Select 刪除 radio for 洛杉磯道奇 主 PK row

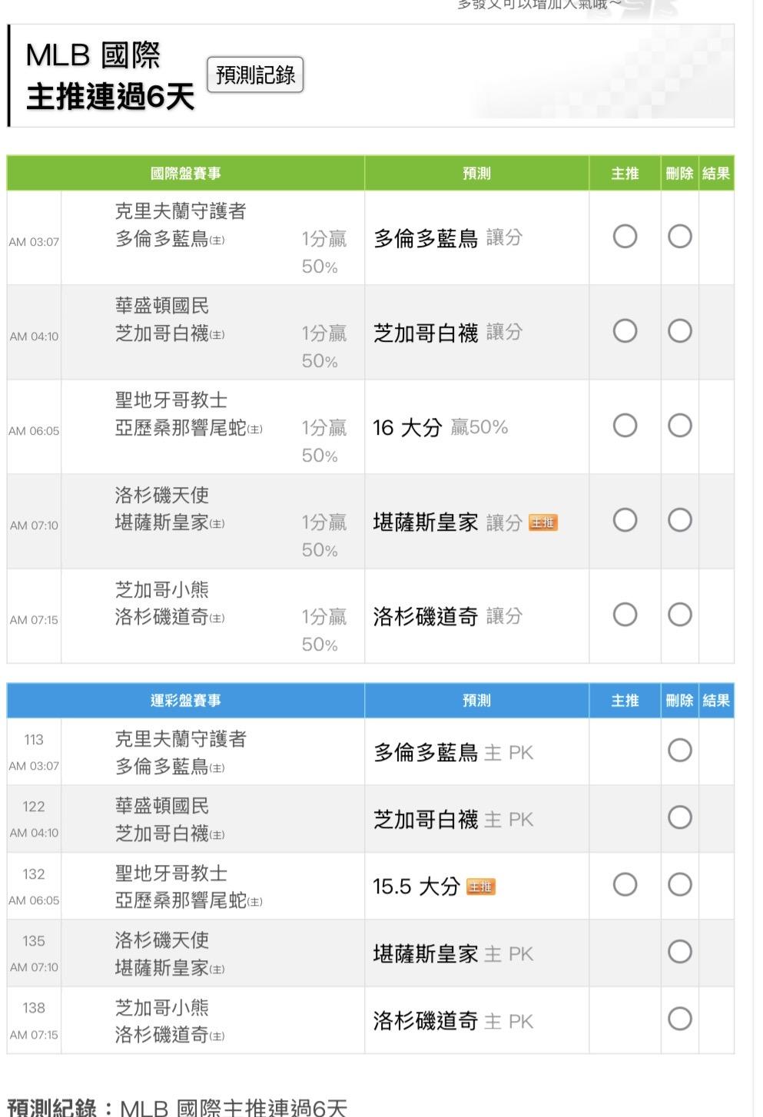click(x=679, y=1019)
